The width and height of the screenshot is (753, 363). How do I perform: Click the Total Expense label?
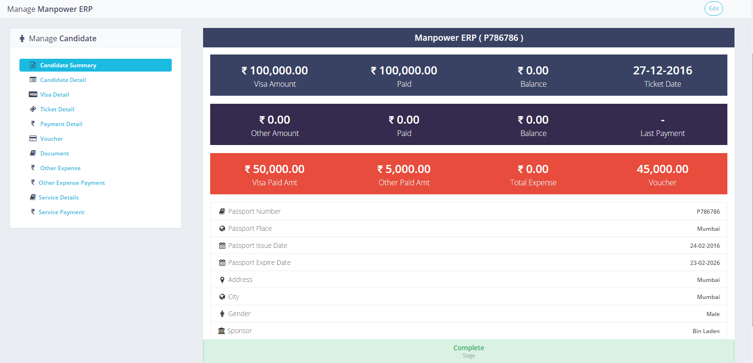pyautogui.click(x=533, y=183)
